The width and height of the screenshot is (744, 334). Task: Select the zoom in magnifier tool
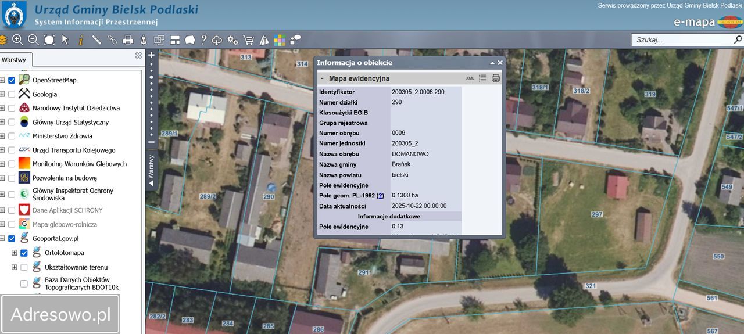point(18,40)
